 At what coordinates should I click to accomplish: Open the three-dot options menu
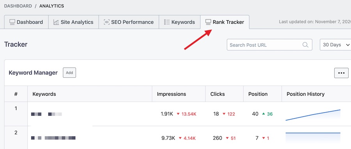341,73
